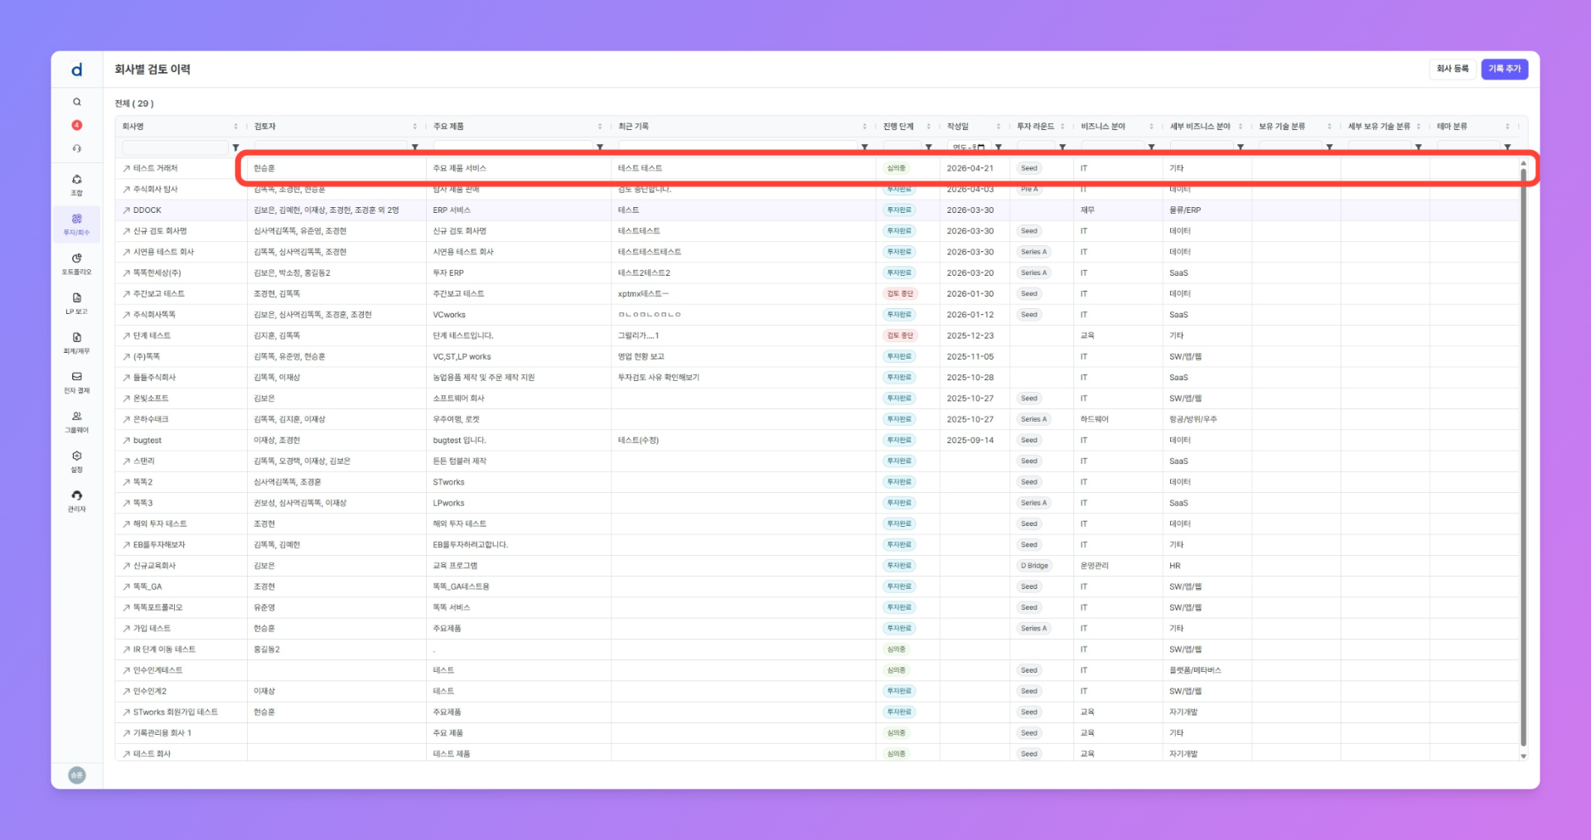This screenshot has height=840, width=1591.
Task: Open the 비즈니스 분야 filter funnel
Action: pos(1151,147)
